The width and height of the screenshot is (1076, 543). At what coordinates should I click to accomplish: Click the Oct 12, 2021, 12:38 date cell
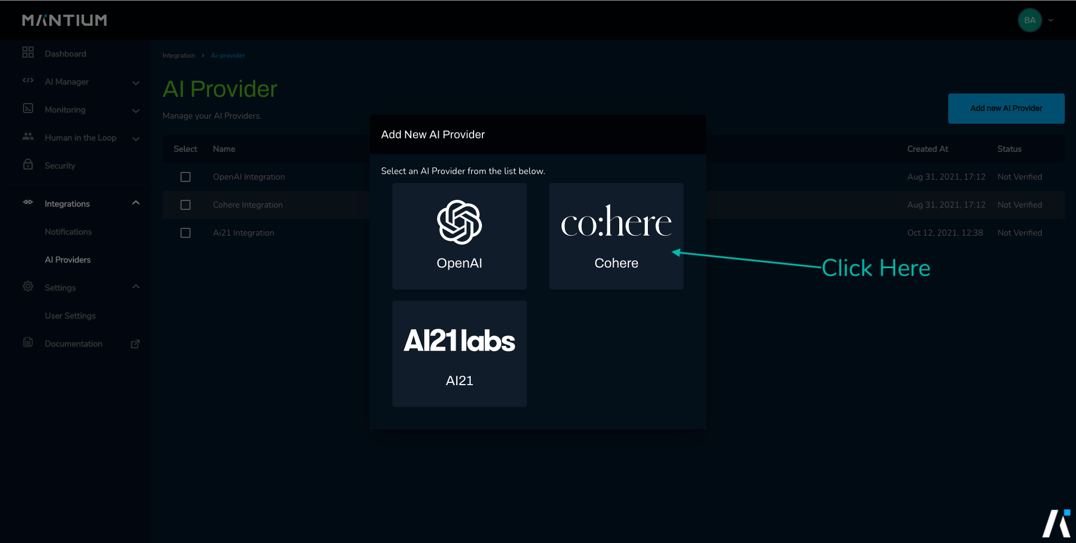coord(945,233)
